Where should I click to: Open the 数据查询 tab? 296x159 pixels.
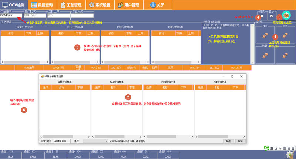(42, 5)
